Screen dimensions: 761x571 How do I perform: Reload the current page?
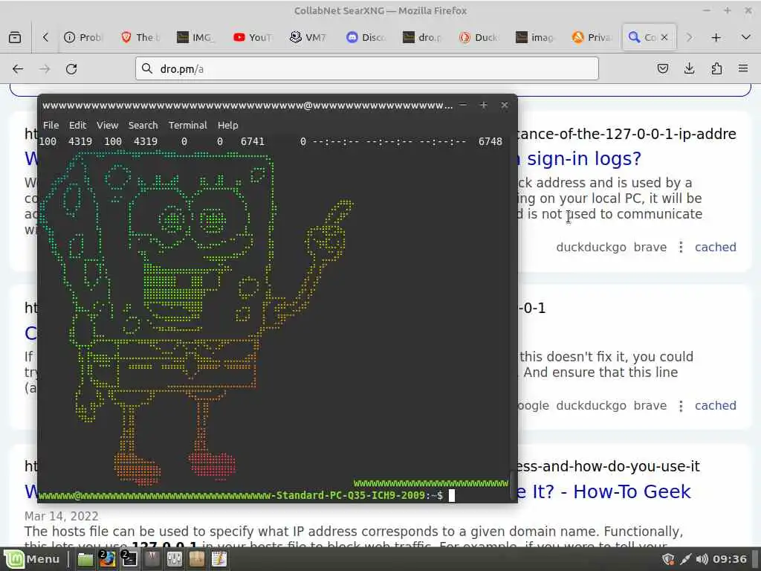pos(71,69)
